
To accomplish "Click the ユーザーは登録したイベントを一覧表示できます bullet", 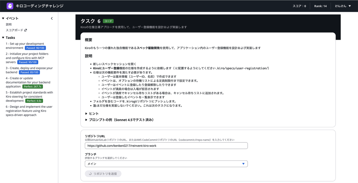I will [x=133, y=97].
